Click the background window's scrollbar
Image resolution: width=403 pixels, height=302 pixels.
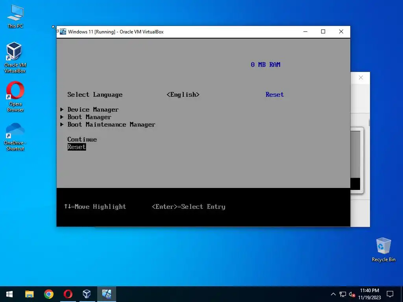pos(369,123)
